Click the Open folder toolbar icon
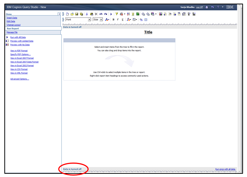 click(72, 14)
